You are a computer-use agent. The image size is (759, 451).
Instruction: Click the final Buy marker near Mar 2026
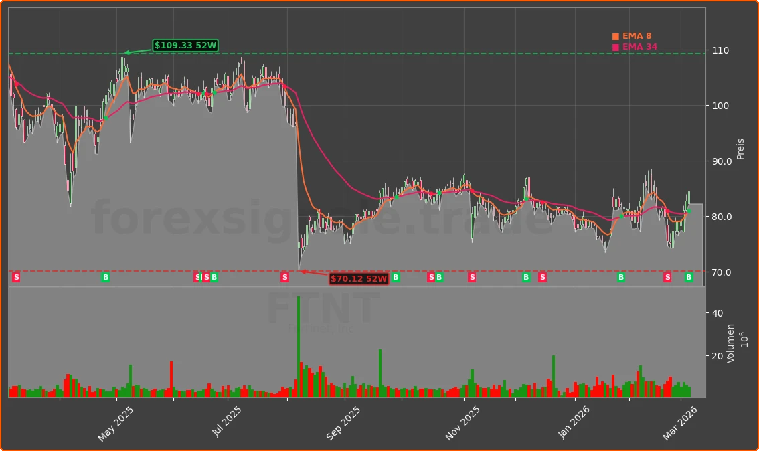[x=688, y=277]
